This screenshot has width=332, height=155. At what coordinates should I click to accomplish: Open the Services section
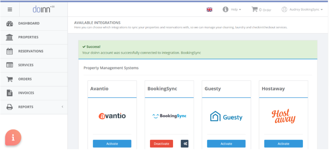point(26,65)
